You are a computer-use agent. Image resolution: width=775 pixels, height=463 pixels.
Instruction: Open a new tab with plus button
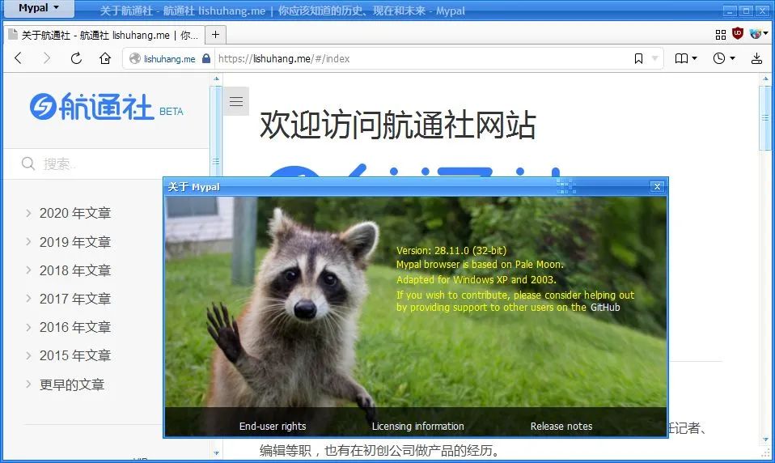216,35
